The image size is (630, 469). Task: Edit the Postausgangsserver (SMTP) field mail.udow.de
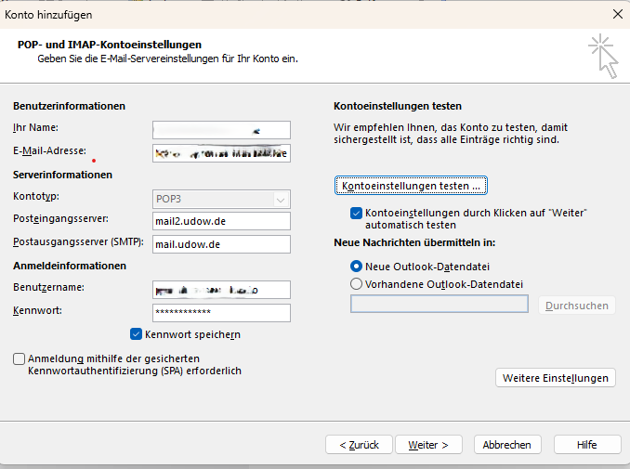pos(221,244)
